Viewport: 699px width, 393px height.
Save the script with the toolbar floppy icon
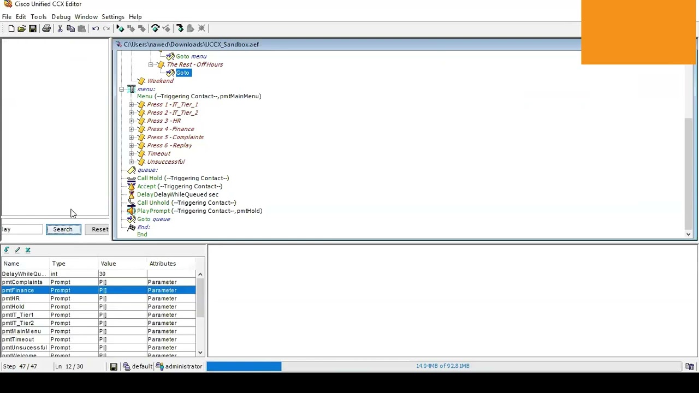pyautogui.click(x=33, y=28)
